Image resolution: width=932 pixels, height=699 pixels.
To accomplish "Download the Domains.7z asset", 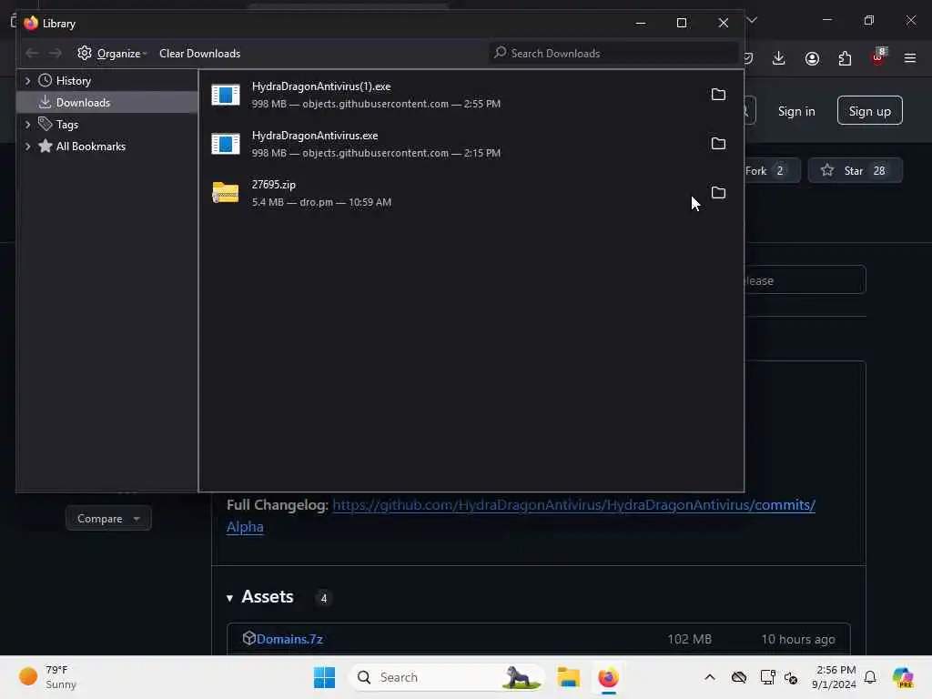I will point(289,639).
